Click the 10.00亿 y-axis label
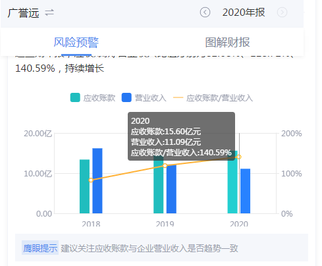The height and width of the screenshot is (266, 322). (x=38, y=174)
